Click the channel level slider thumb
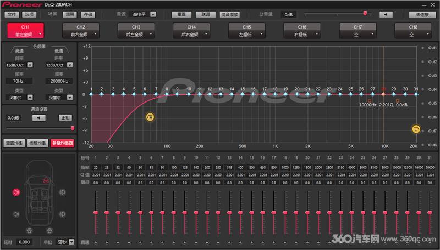Image resolution: width=440 pixels, height=250 pixels. pyautogui.click(x=73, y=128)
